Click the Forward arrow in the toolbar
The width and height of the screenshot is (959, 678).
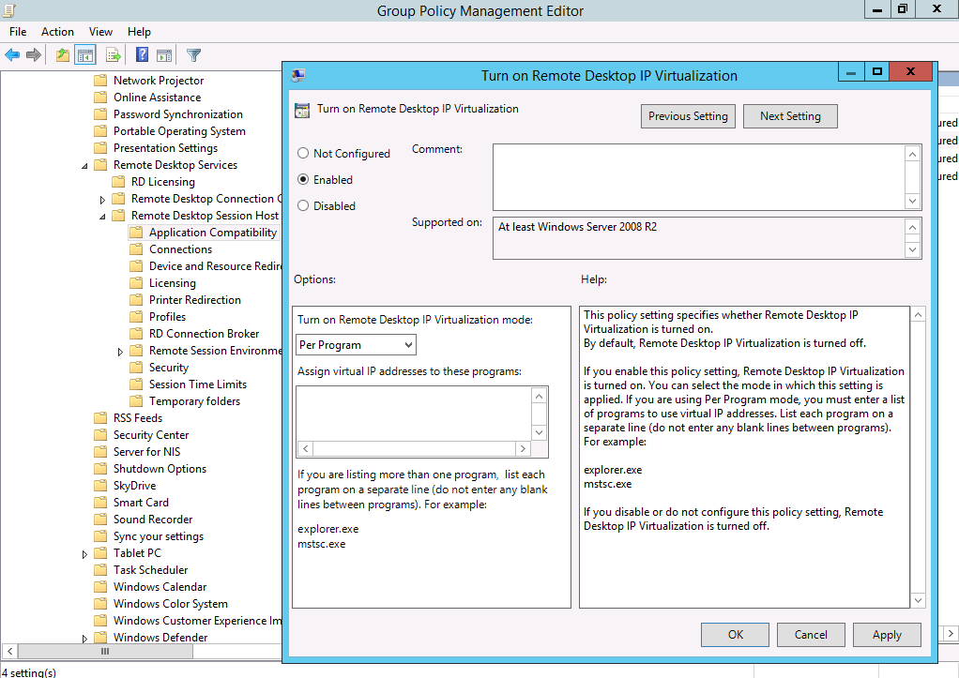point(34,55)
